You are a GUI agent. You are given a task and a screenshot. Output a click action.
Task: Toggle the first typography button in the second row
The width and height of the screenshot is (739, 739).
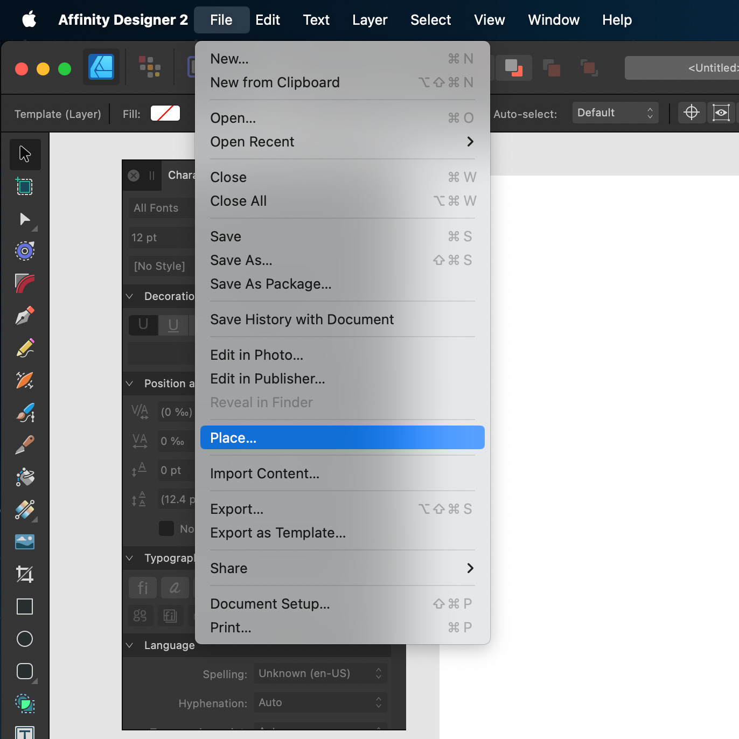tap(140, 616)
